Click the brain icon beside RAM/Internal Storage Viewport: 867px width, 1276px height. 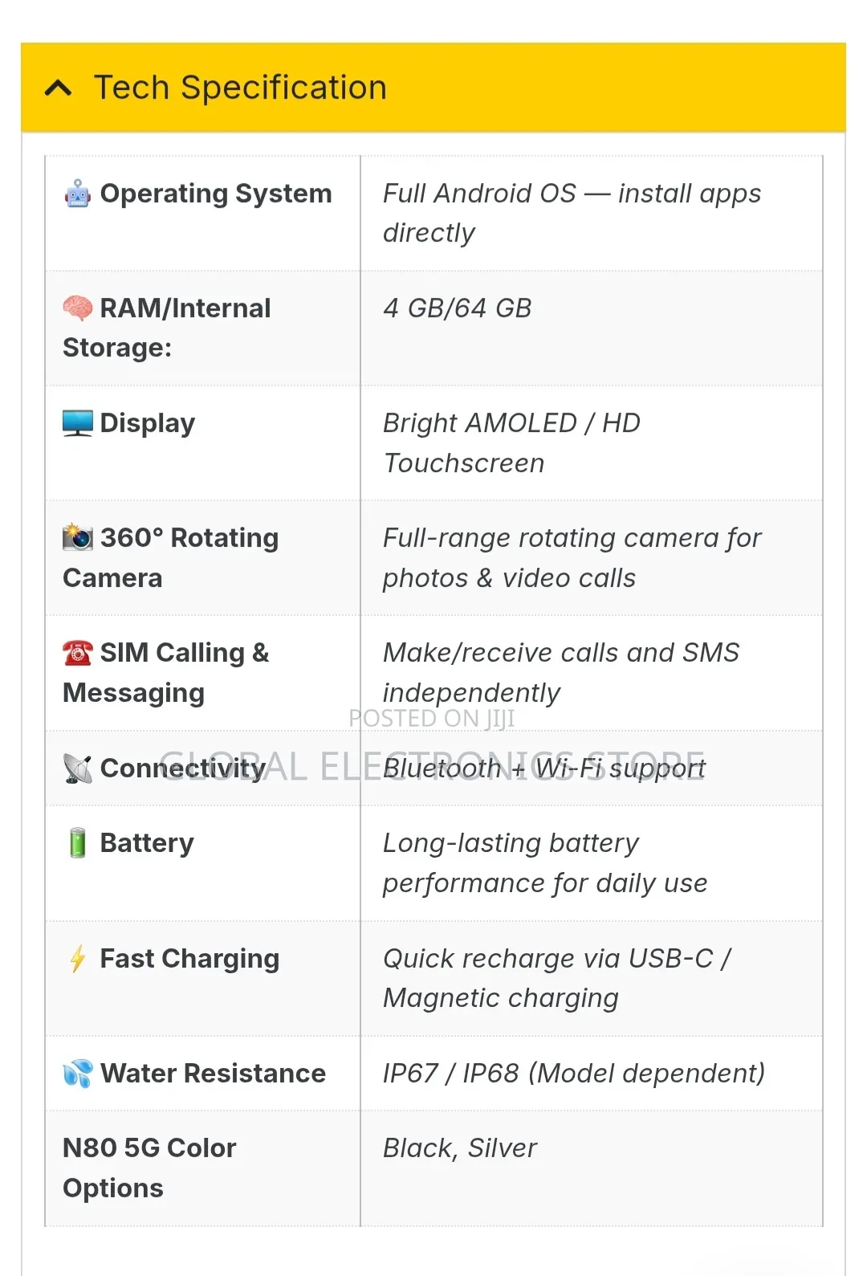(x=78, y=308)
